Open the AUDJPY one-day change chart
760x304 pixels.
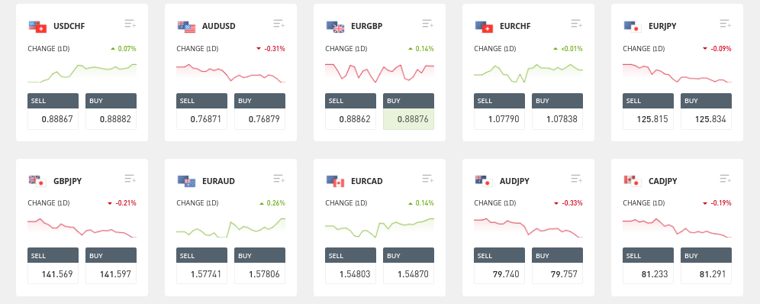pos(528,228)
